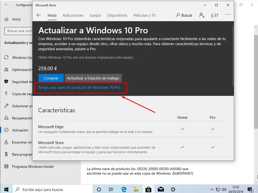The image size is (258, 193).
Task: Click the taskbar search box
Action: pos(53,189)
